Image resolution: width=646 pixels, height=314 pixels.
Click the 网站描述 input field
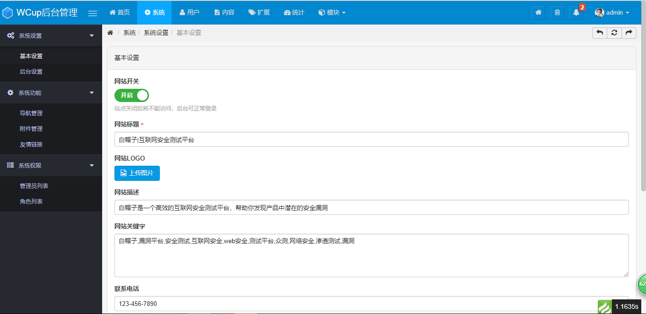372,207
